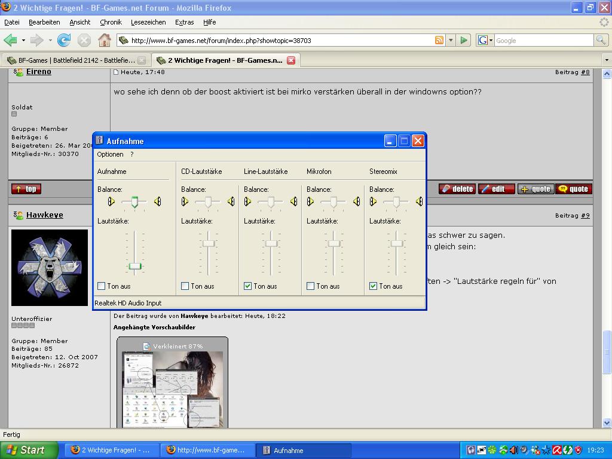Open the list all tabs dropdown

(x=607, y=60)
